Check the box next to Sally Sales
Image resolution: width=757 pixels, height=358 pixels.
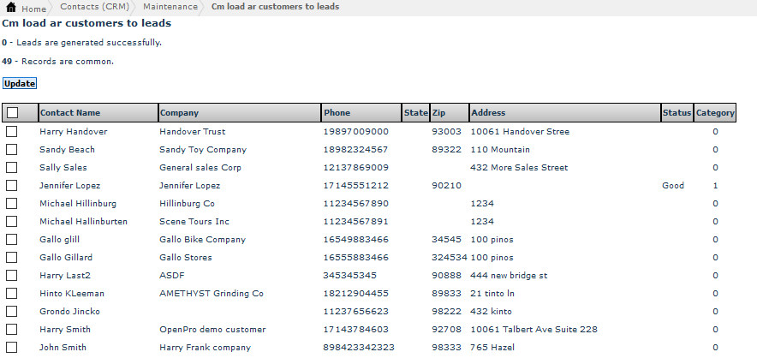(x=12, y=168)
